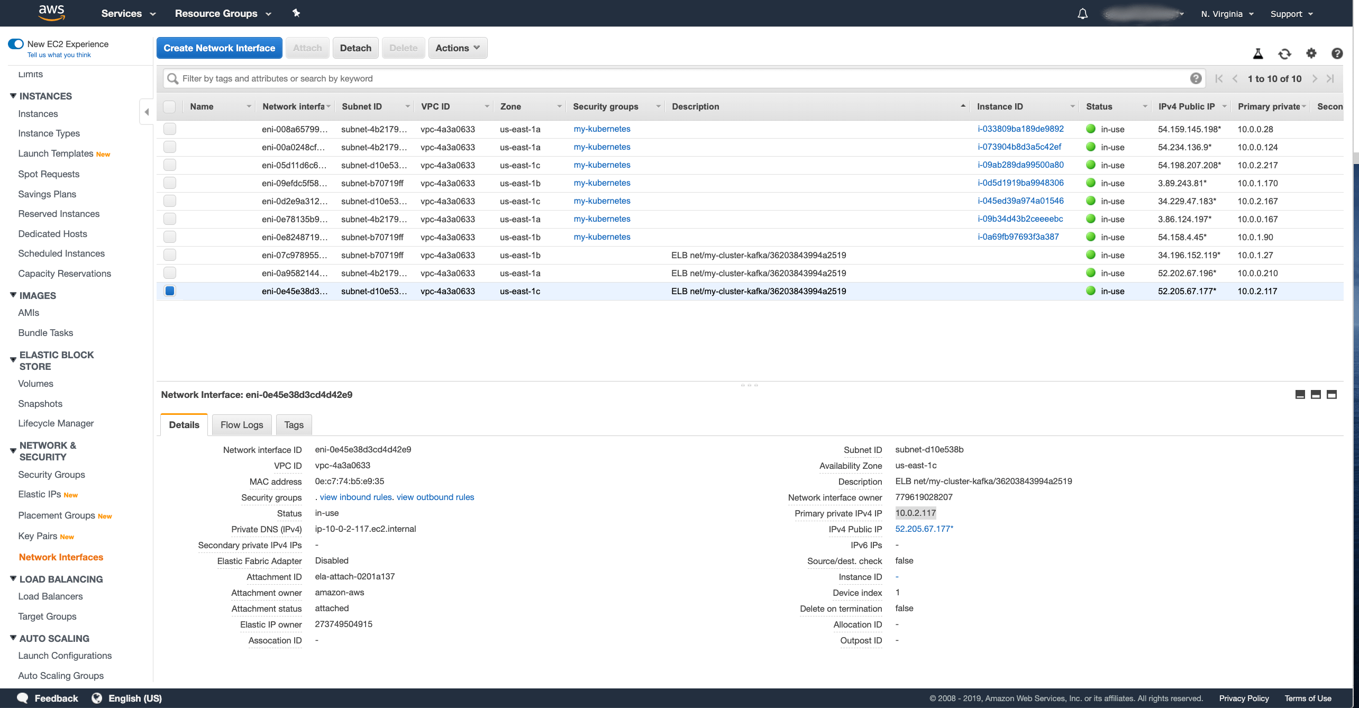The width and height of the screenshot is (1359, 708).
Task: Open the Zone column filter arrow
Action: coord(559,106)
